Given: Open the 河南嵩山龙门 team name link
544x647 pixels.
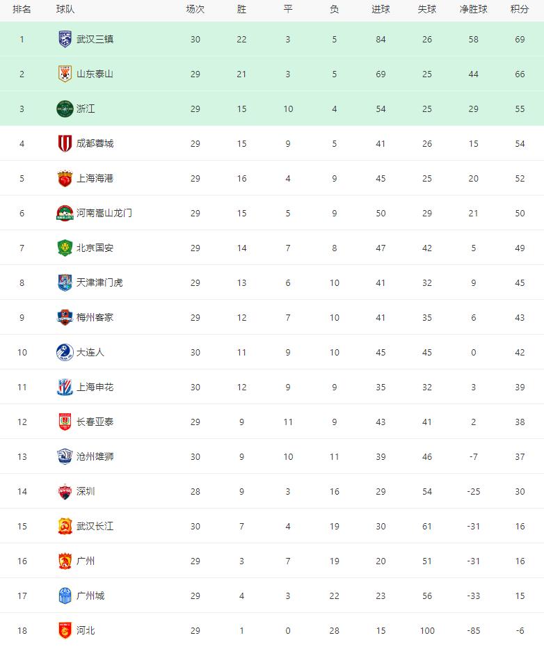Looking at the screenshot, I should point(104,213).
